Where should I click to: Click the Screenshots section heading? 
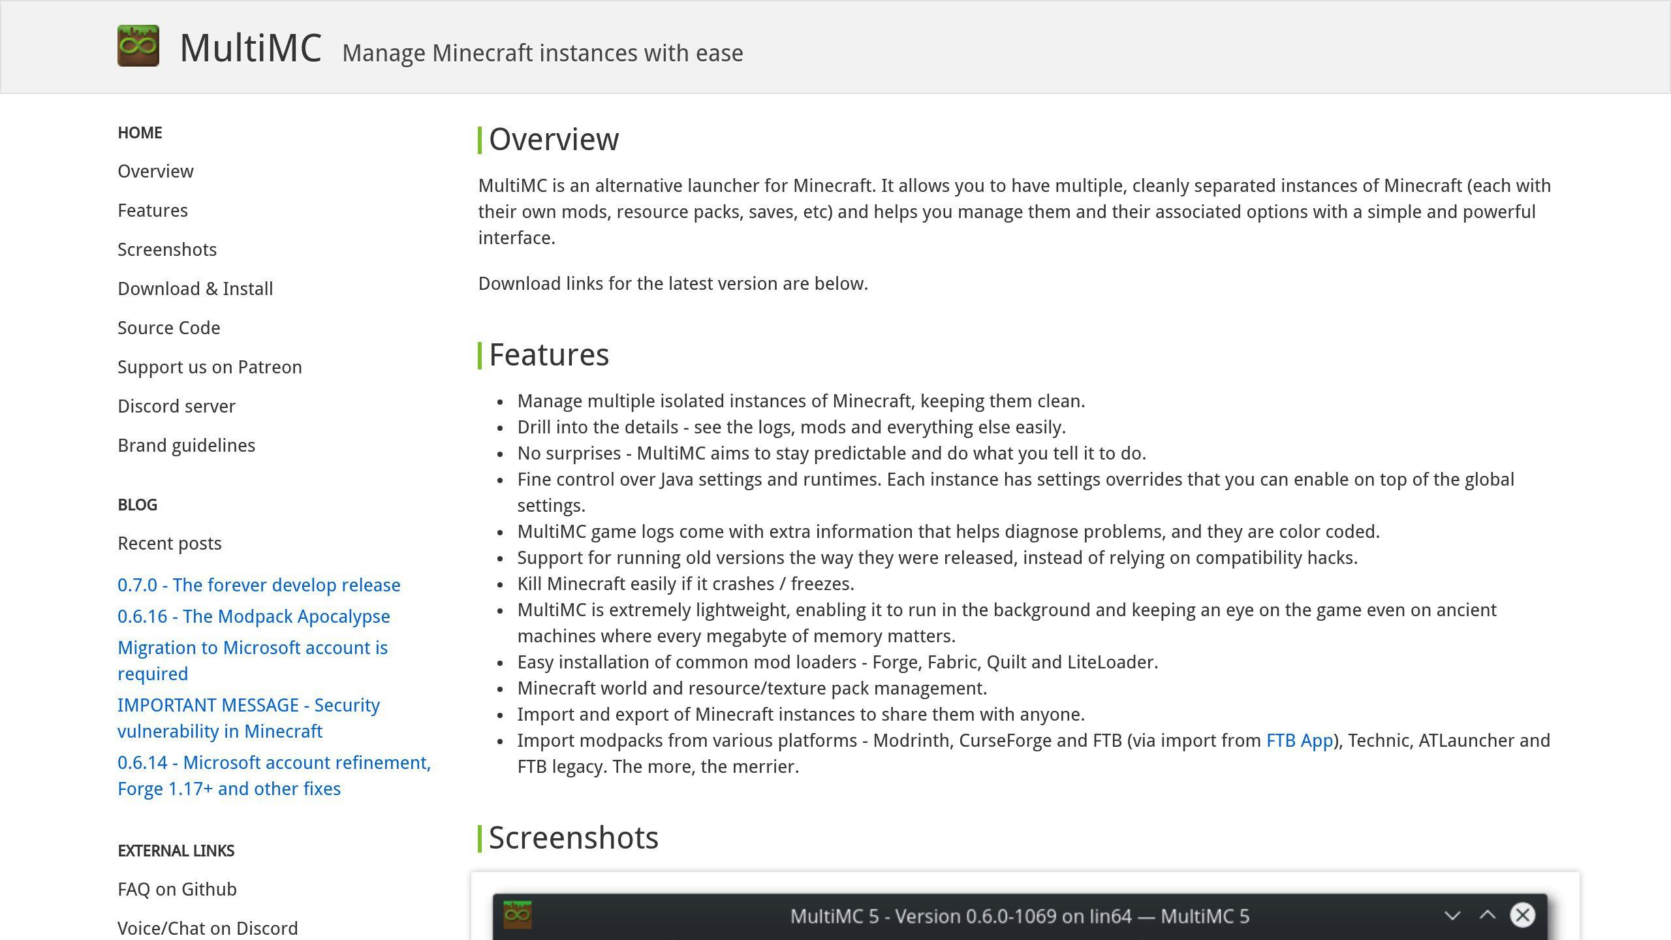tap(574, 838)
